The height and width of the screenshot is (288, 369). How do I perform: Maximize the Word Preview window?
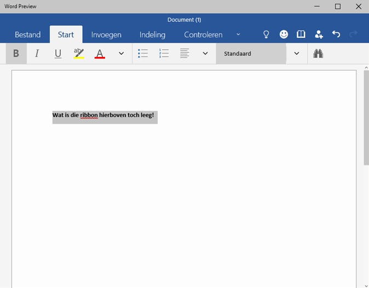338,7
